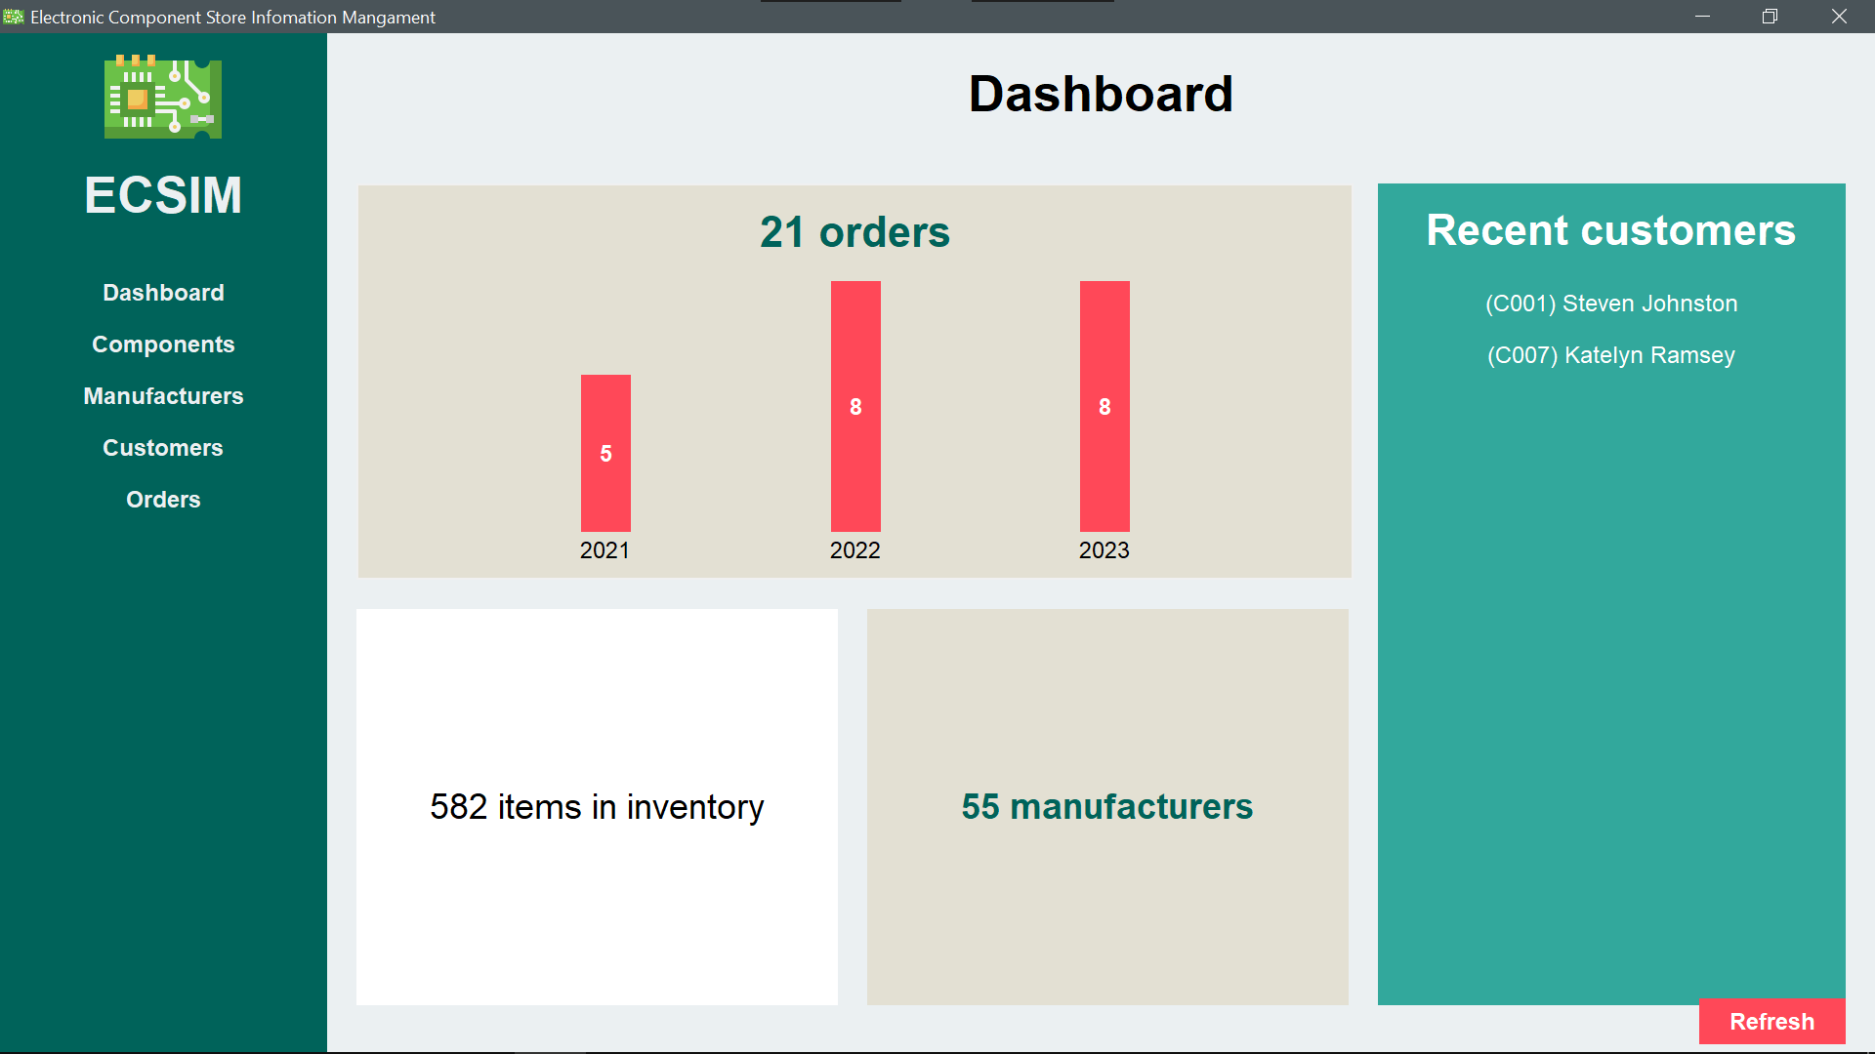Click the ECSIM title text
The height and width of the screenshot is (1054, 1875).
pyautogui.click(x=163, y=195)
